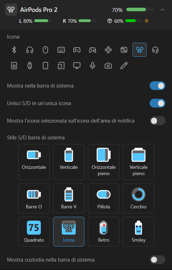172x270 pixels.
Task: Choose the desktop monitor icon
Action: coord(77,65)
